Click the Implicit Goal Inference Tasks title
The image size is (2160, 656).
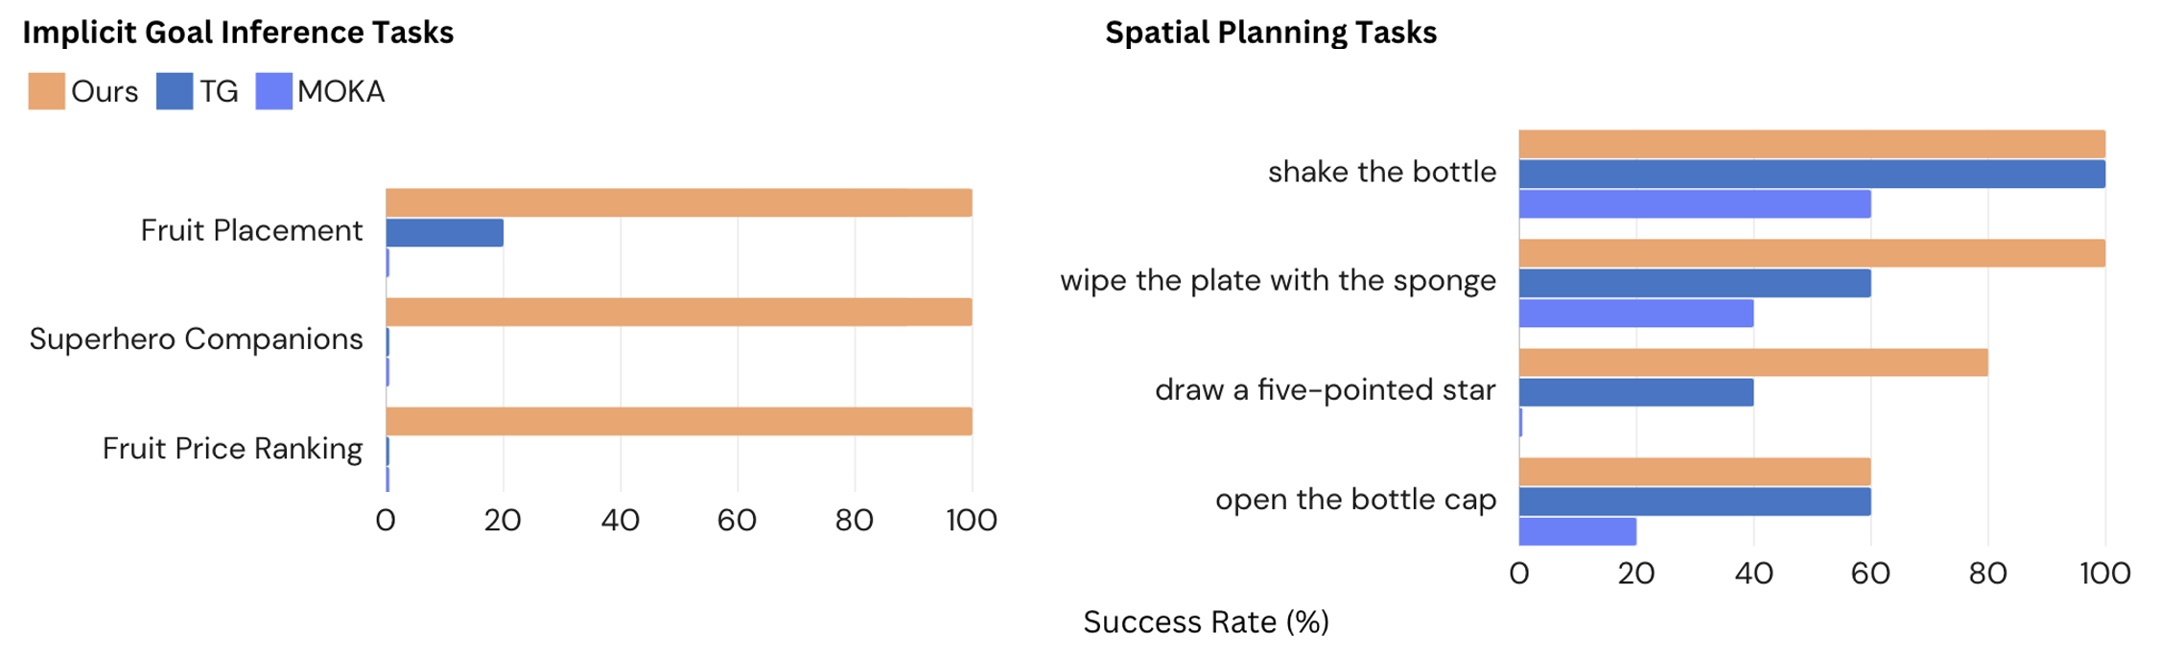(x=238, y=33)
